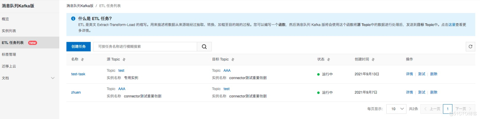Click 运行中 status text for zhuen
Image resolution: width=480 pixels, height=119 pixels.
pyautogui.click(x=327, y=93)
